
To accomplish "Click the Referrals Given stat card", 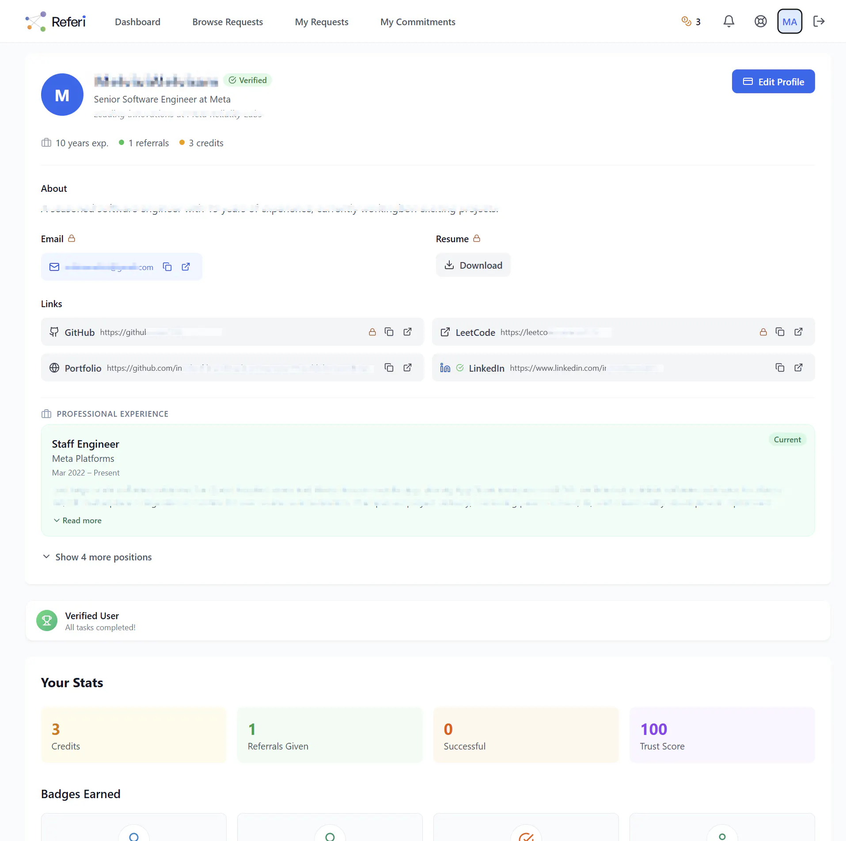I will tap(330, 735).
